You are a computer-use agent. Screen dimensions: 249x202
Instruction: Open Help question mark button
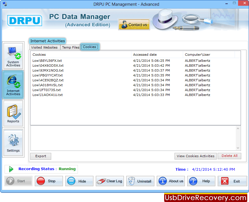point(201,181)
